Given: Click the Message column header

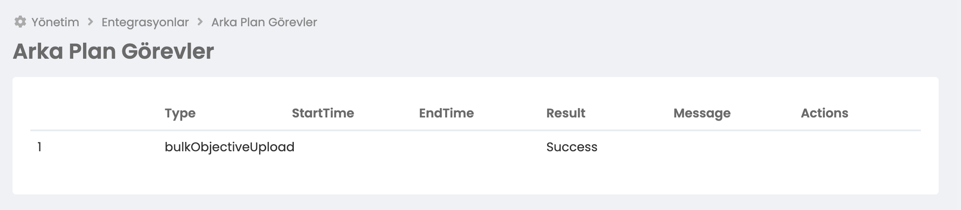Looking at the screenshot, I should click(702, 113).
